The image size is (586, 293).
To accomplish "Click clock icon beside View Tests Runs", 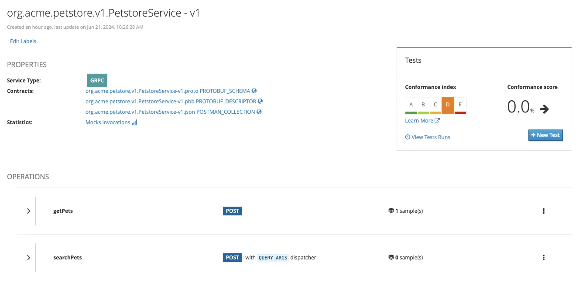I will click(408, 137).
